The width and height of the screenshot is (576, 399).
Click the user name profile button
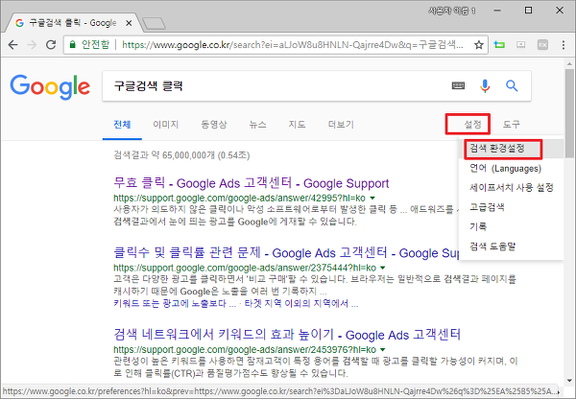click(452, 11)
